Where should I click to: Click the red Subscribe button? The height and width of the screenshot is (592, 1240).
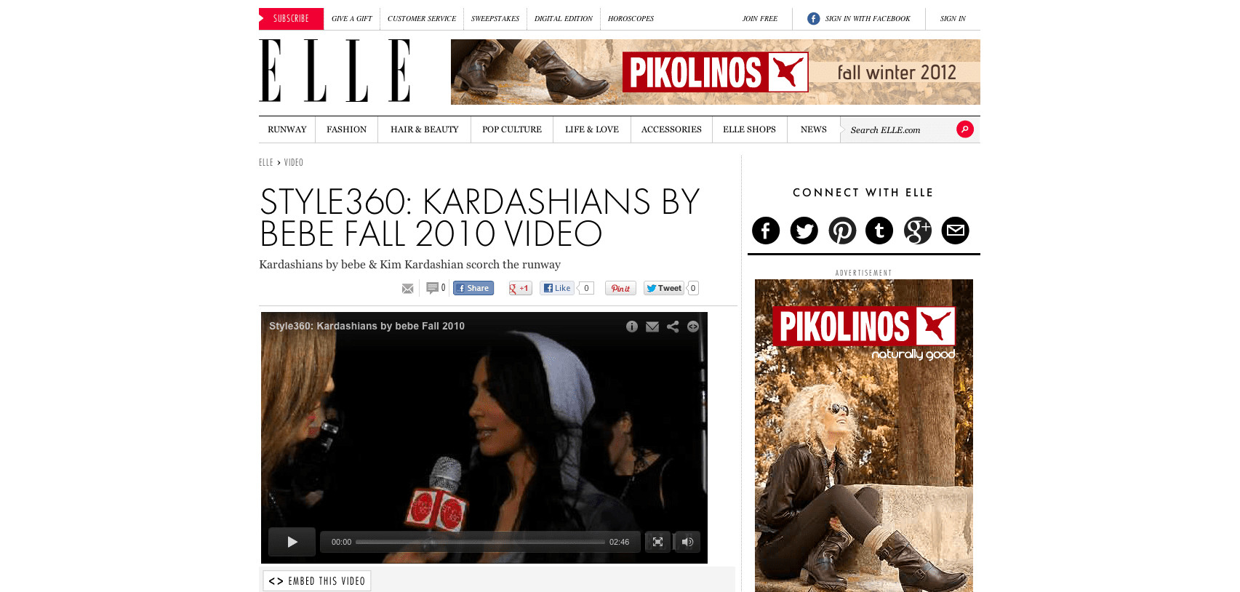[x=291, y=19]
